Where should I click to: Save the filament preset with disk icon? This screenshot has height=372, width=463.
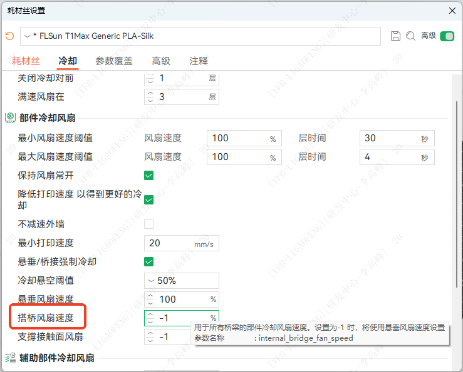click(x=395, y=36)
